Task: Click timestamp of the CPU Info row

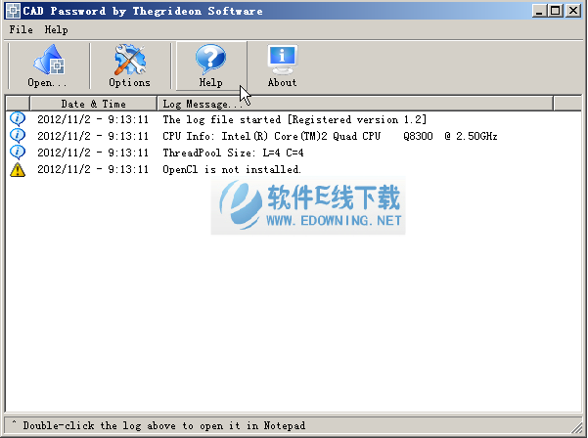Action: pyautogui.click(x=93, y=136)
